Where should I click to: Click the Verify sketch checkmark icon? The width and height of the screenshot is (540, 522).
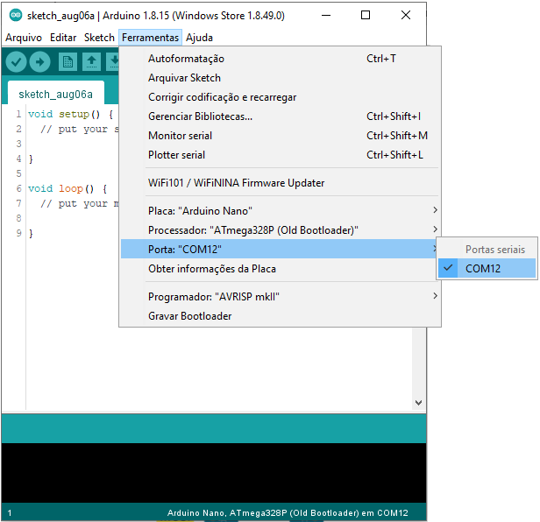click(16, 62)
